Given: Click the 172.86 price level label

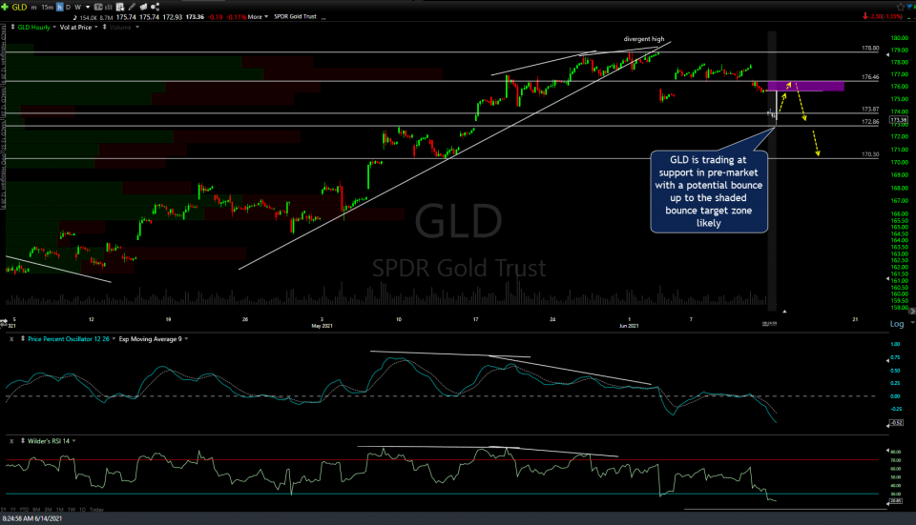Looking at the screenshot, I should click(870, 122).
